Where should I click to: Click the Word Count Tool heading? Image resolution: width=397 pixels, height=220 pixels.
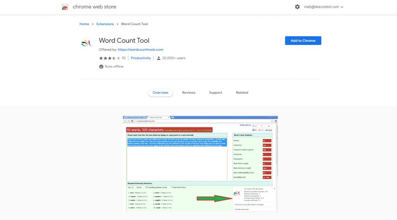point(124,40)
